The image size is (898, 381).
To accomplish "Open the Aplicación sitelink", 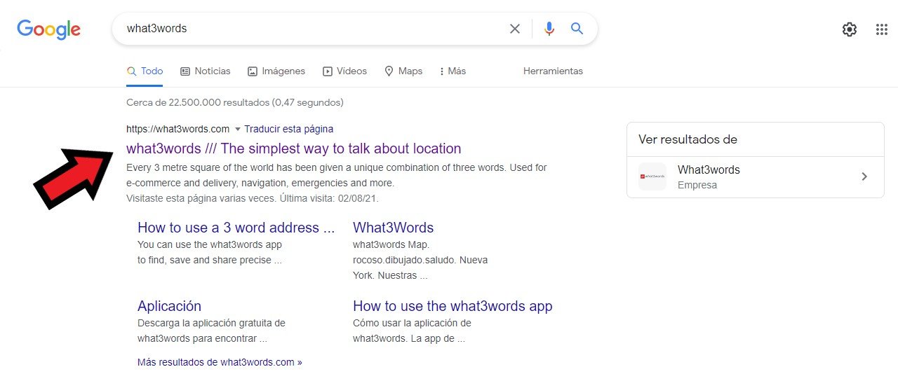I will click(169, 306).
